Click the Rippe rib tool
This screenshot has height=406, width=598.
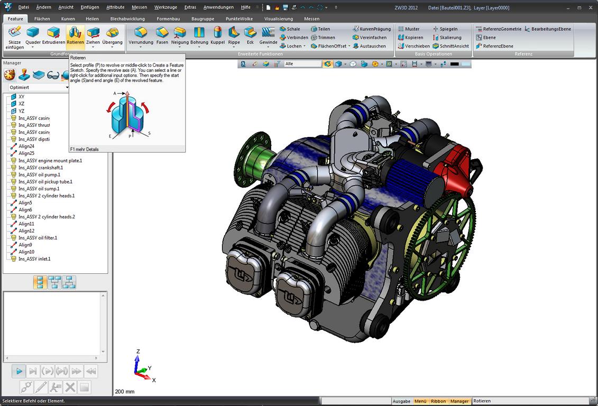234,36
